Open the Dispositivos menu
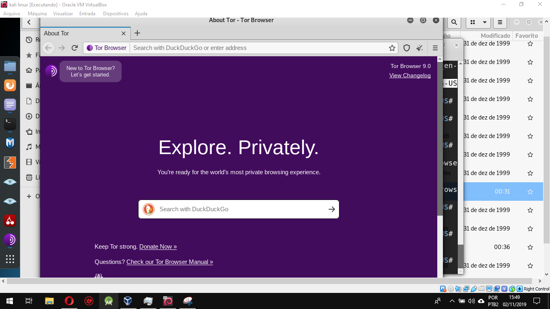Screen dimensions: 550x309 coord(116,14)
